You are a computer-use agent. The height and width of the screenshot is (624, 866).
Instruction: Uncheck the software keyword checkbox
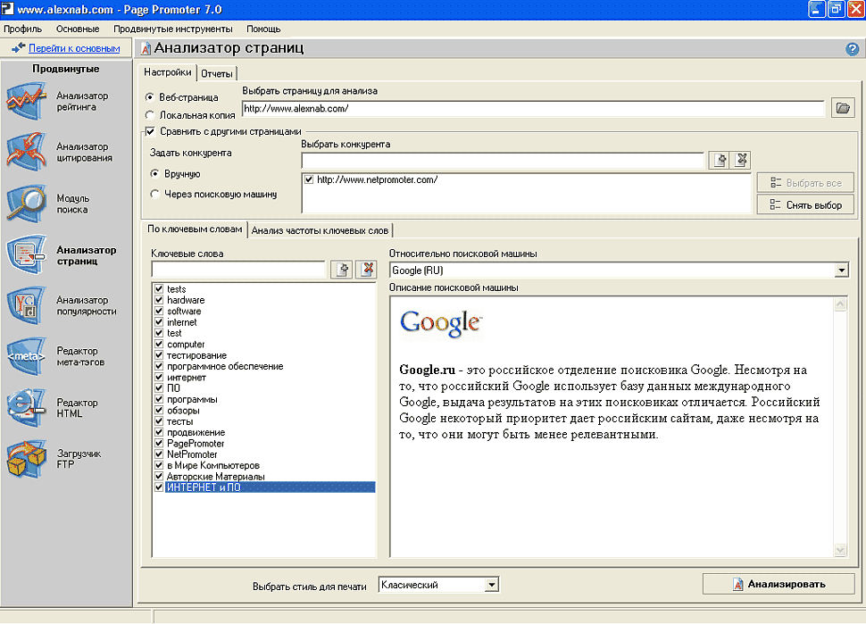[159, 311]
